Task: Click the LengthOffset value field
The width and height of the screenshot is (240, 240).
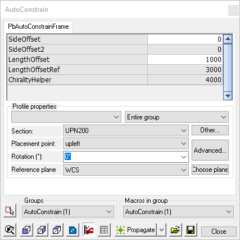Action: (185, 60)
